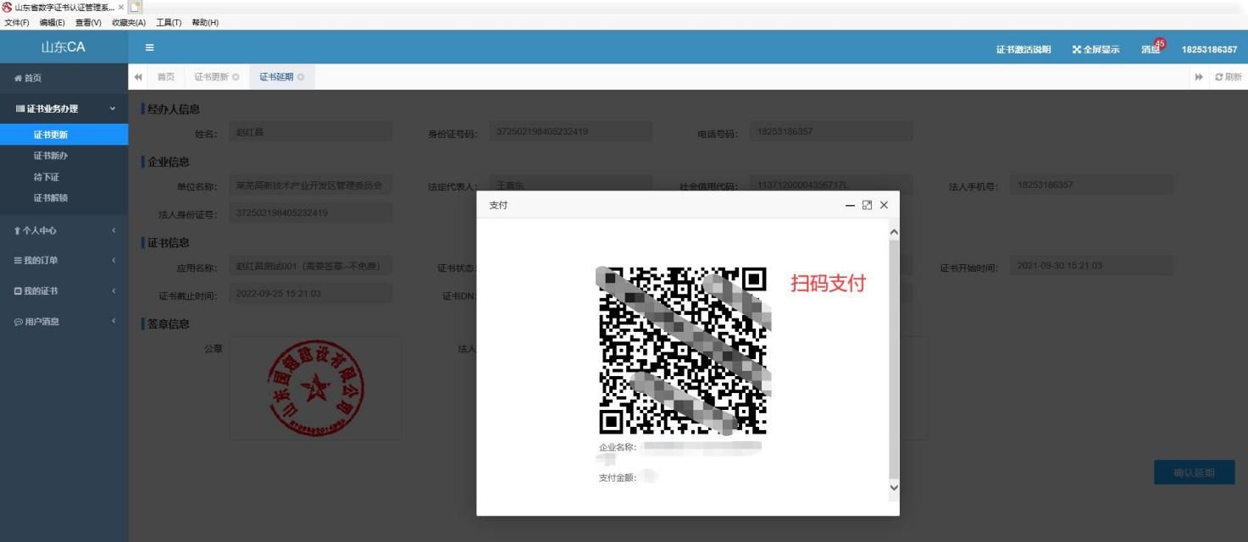
Task: Click the 确认延期 button
Action: 1194,473
